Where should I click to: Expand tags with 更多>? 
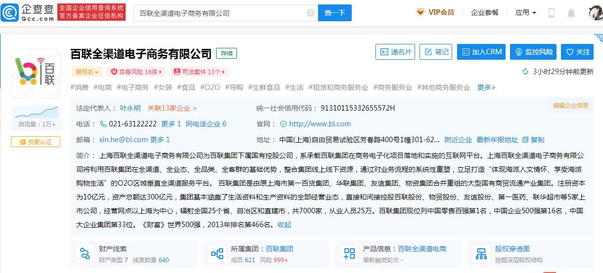pos(486,87)
